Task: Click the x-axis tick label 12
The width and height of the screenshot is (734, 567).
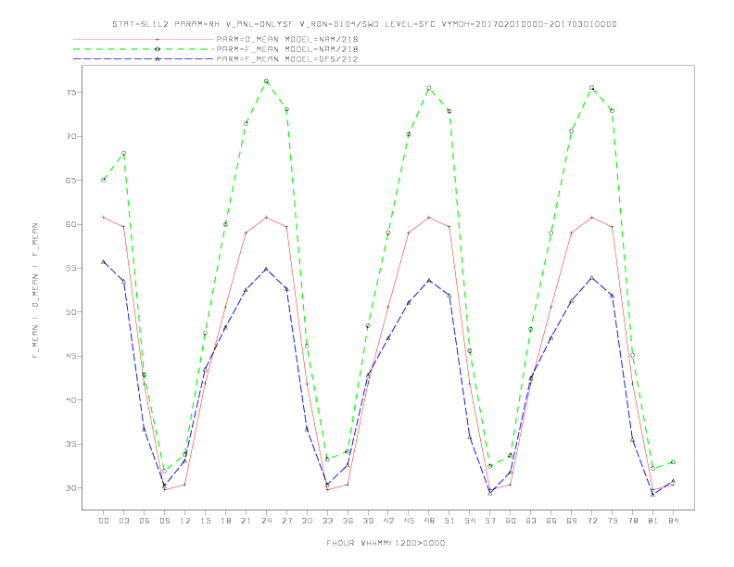Action: pyautogui.click(x=185, y=521)
